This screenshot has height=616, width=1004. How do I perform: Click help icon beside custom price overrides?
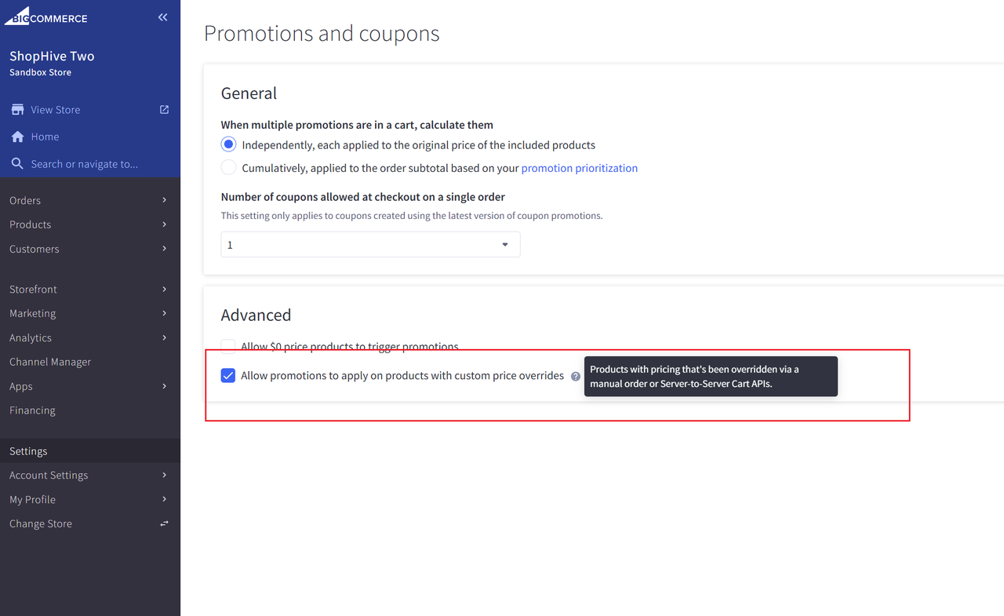(x=576, y=377)
